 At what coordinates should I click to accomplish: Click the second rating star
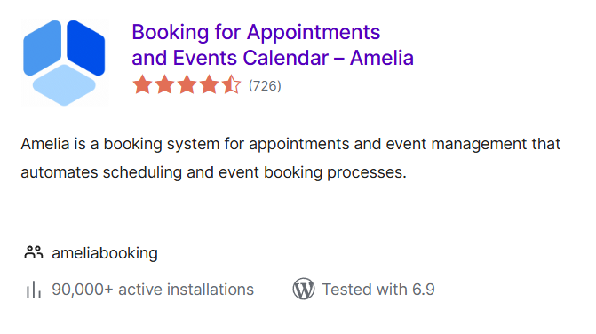coord(164,84)
